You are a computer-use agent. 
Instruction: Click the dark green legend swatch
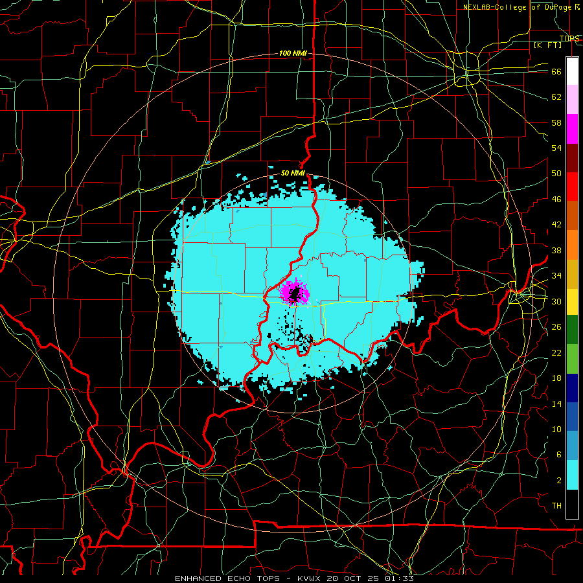point(572,330)
